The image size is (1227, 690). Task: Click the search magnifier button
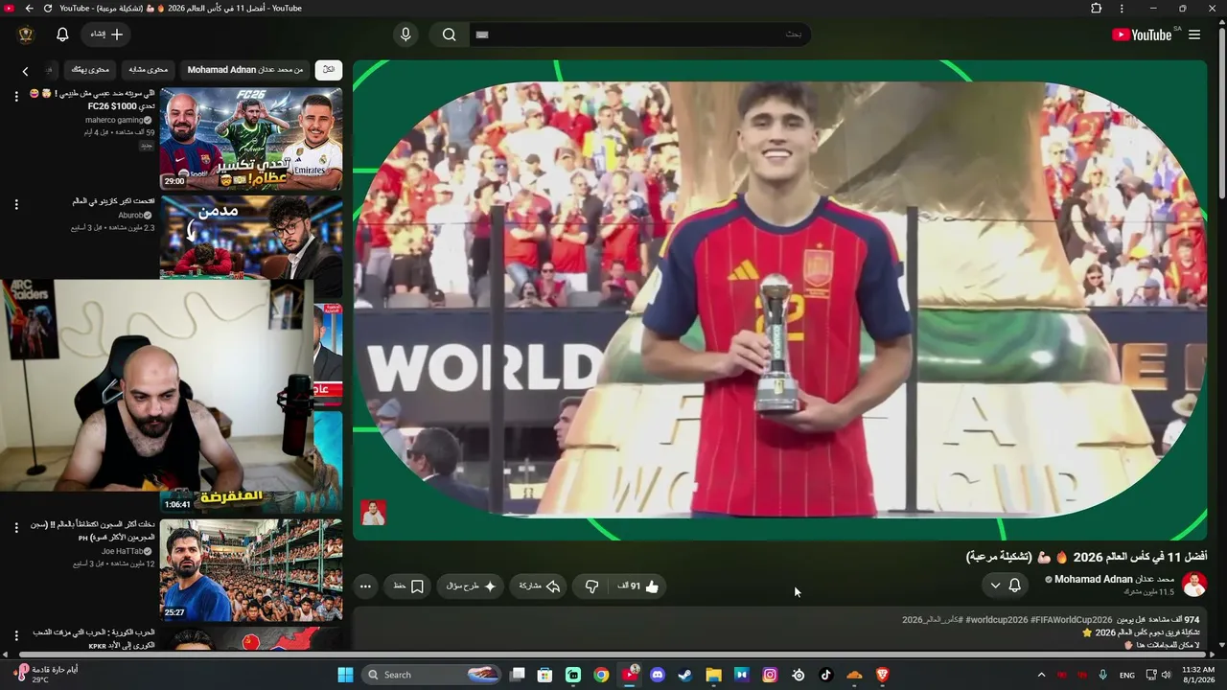tap(449, 34)
